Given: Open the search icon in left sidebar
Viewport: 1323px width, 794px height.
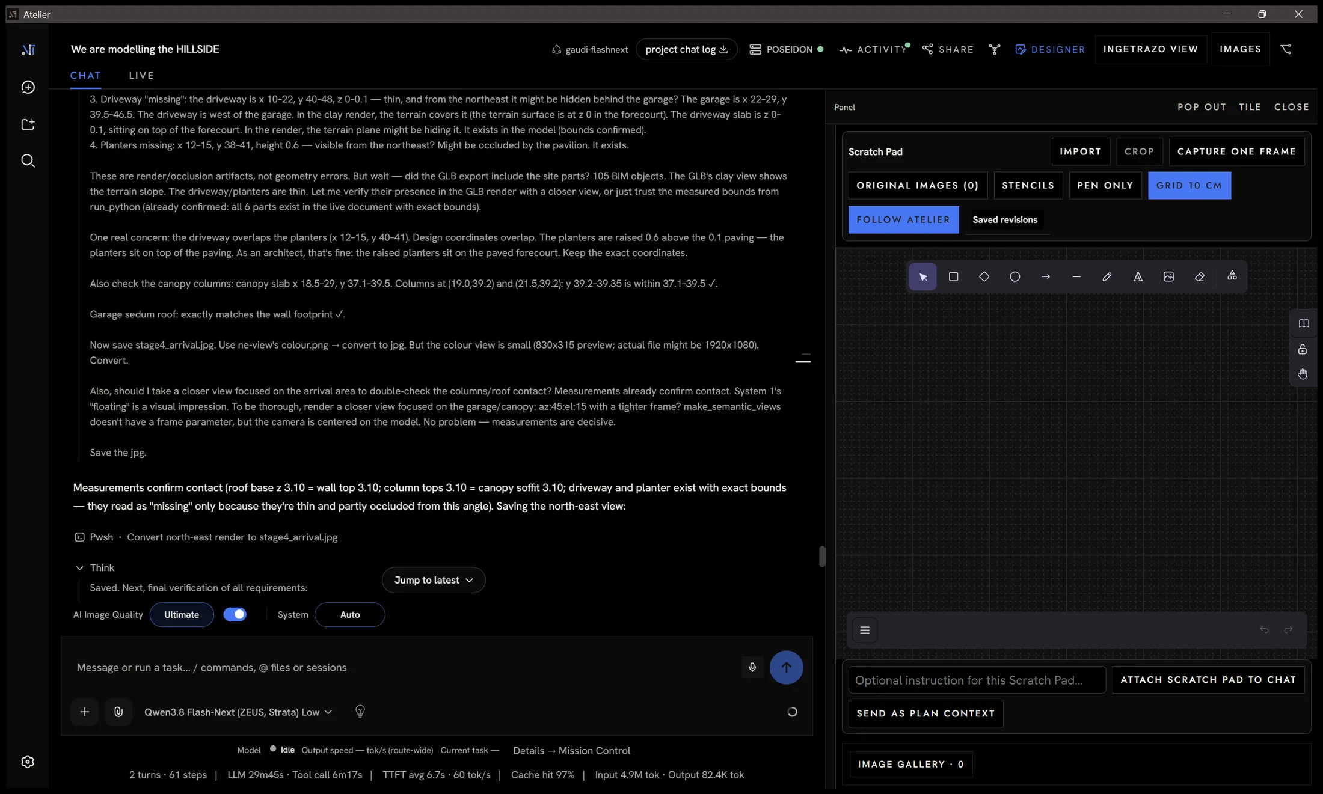Looking at the screenshot, I should tap(28, 161).
